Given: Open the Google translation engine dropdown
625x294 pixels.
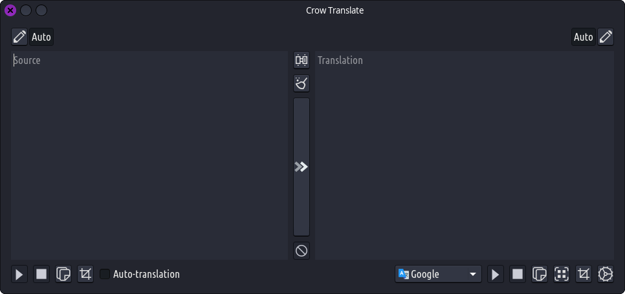Looking at the screenshot, I should 438,274.
